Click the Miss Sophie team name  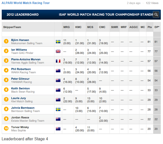click(18, 130)
